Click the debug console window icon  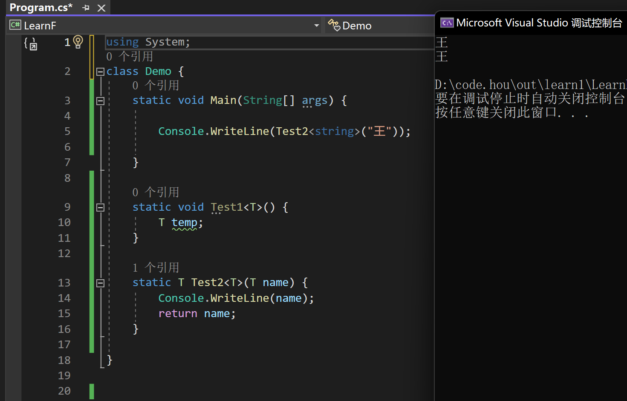447,23
